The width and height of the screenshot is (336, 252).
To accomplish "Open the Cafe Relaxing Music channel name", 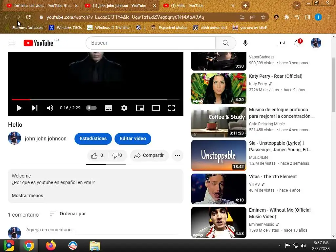I will [267, 124].
